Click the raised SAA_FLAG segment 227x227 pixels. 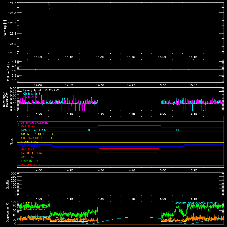tap(129, 149)
